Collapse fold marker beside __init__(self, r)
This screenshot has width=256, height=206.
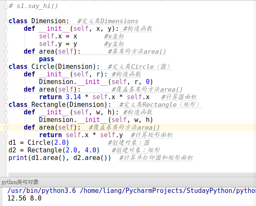pos(6,75)
